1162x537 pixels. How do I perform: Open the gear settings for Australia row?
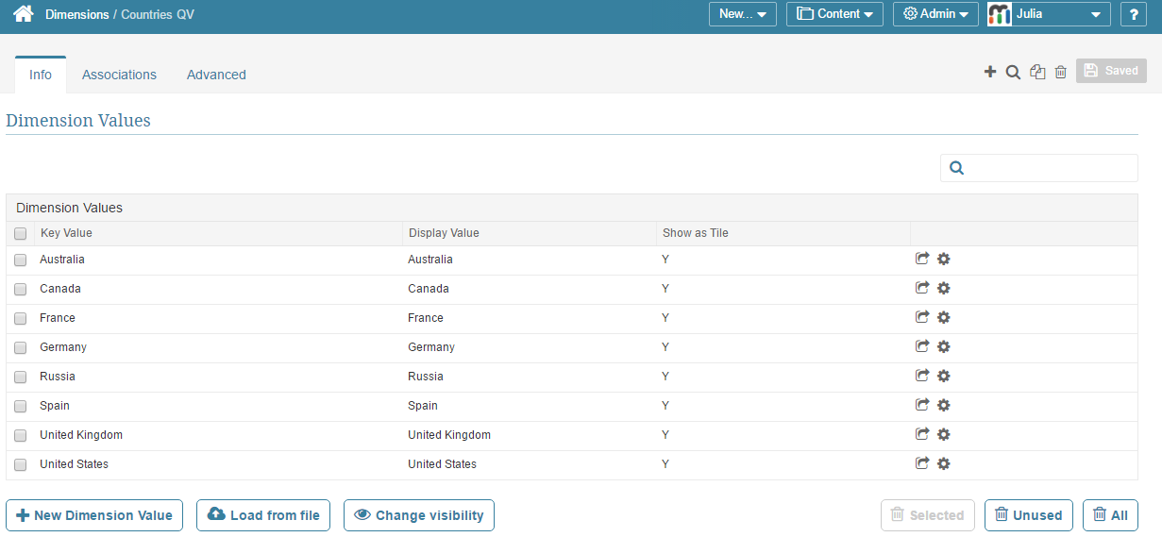point(943,260)
